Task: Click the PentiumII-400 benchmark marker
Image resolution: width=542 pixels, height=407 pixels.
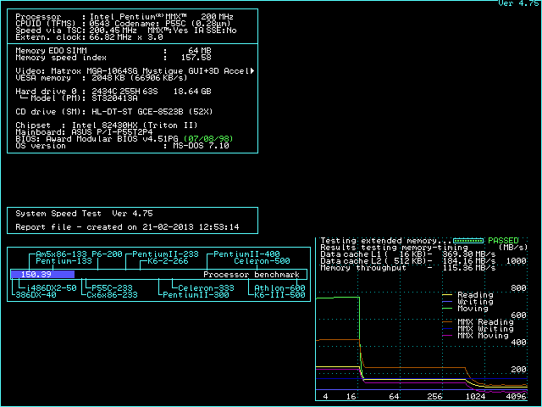Action: (246, 254)
